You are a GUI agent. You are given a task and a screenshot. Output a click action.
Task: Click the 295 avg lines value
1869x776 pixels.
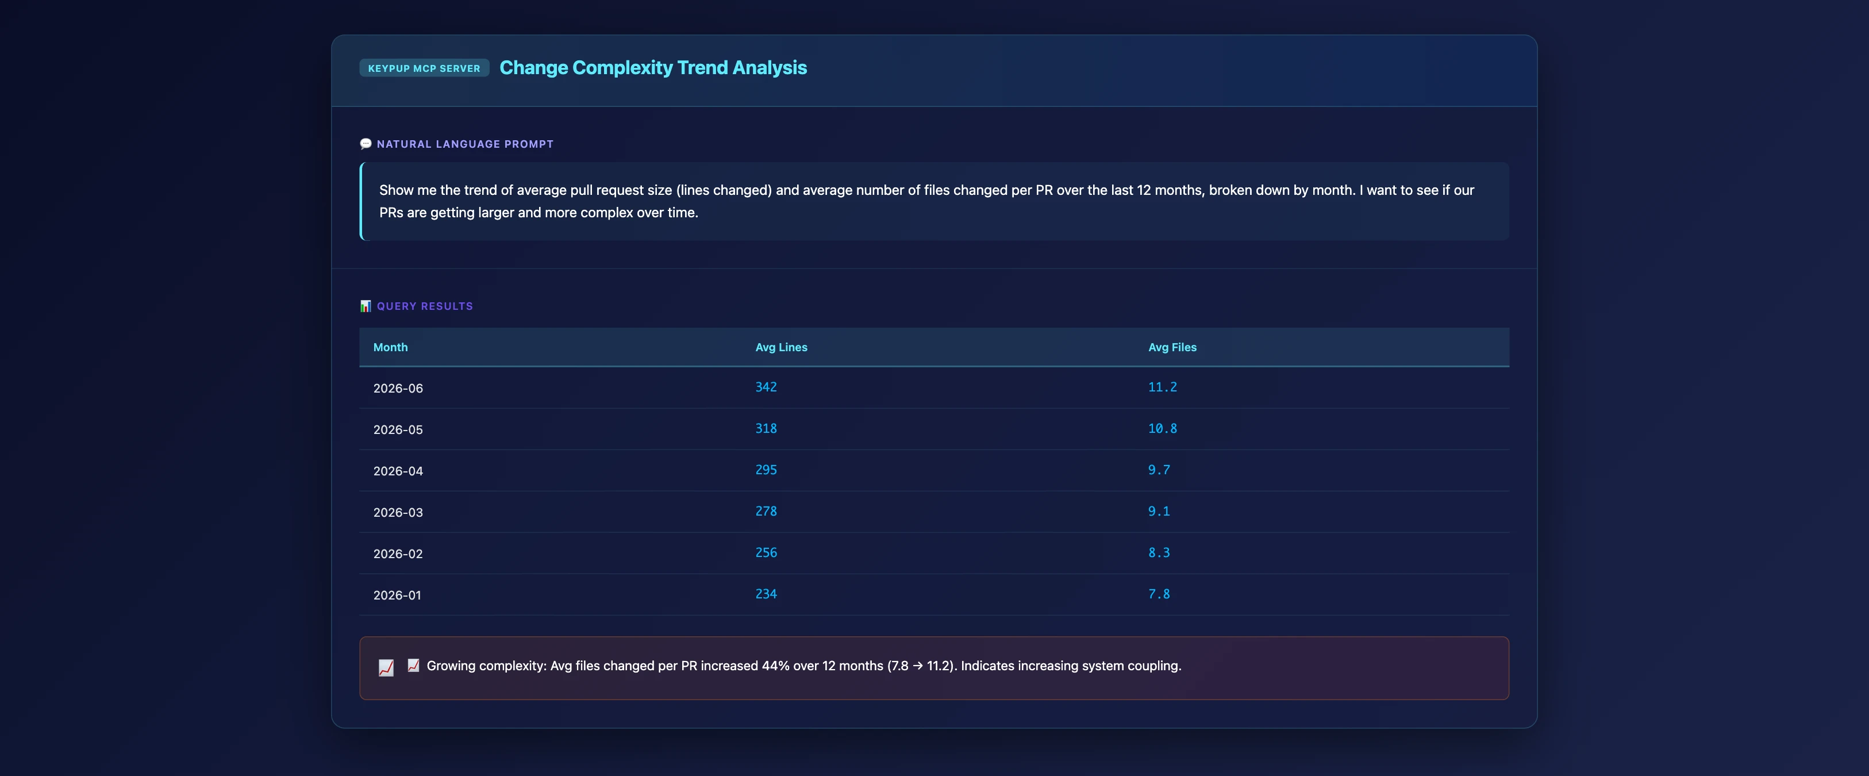click(x=766, y=470)
